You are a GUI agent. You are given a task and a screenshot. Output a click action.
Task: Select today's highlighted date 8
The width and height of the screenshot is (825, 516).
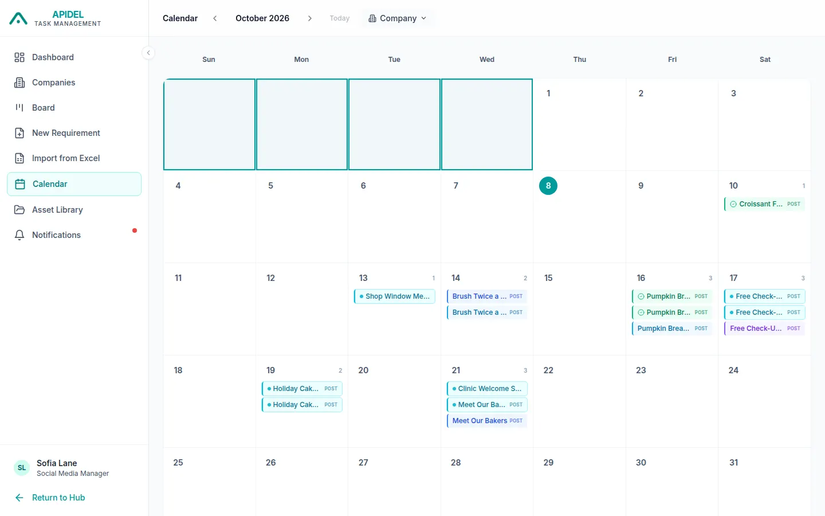coord(548,186)
